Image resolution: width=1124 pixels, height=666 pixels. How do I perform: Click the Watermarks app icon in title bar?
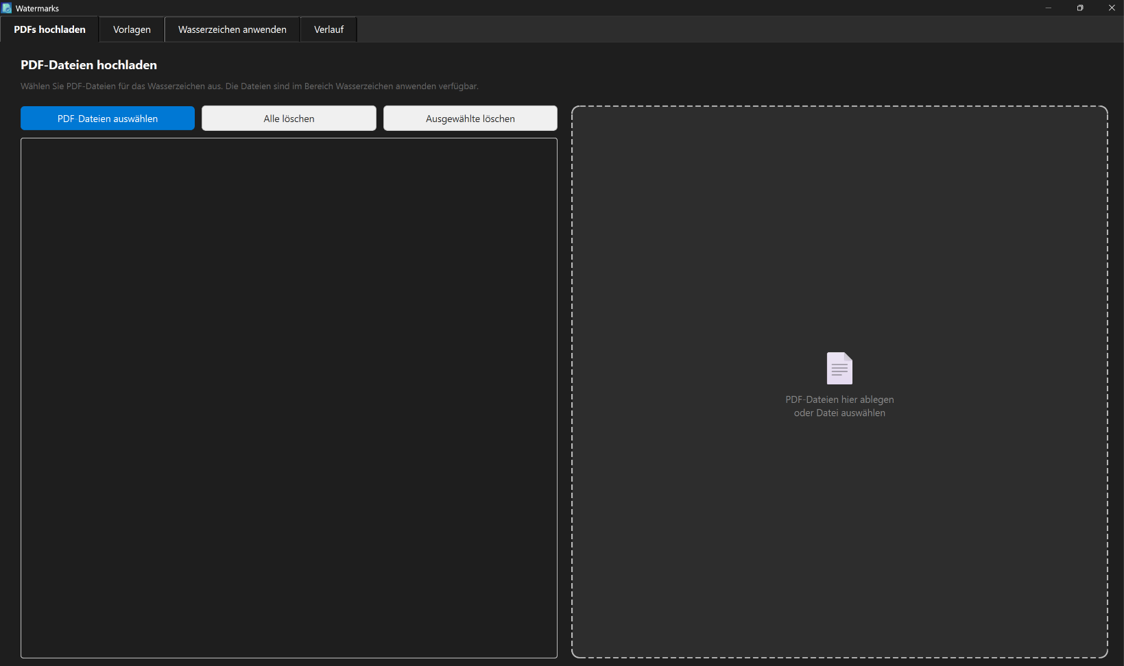(7, 8)
